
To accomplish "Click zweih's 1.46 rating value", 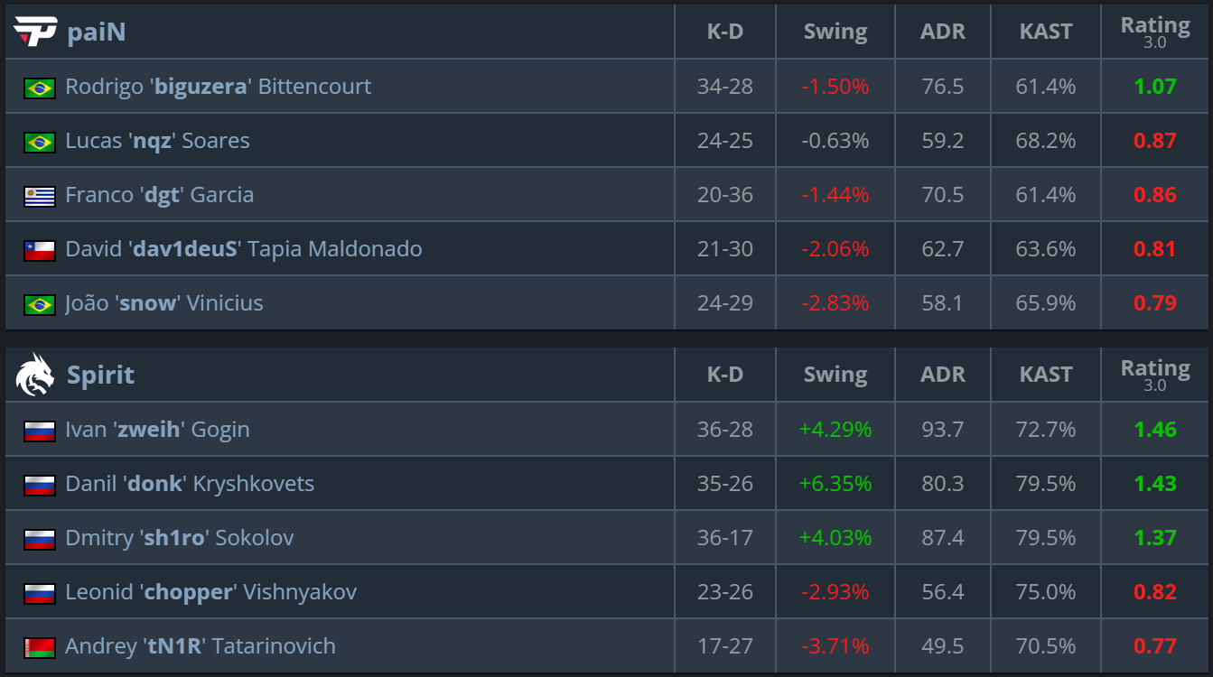I will pyautogui.click(x=1155, y=430).
